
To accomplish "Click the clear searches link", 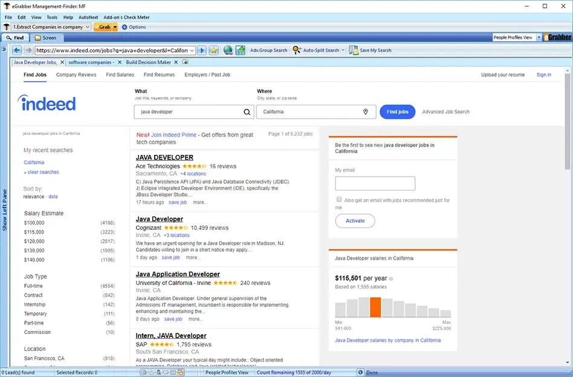I will pos(43,172).
